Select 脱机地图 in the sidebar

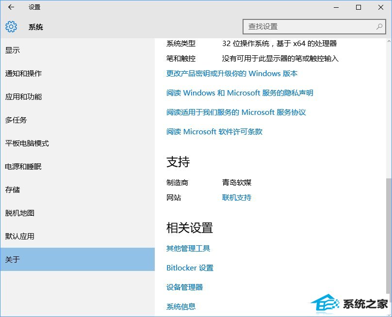tap(78, 213)
